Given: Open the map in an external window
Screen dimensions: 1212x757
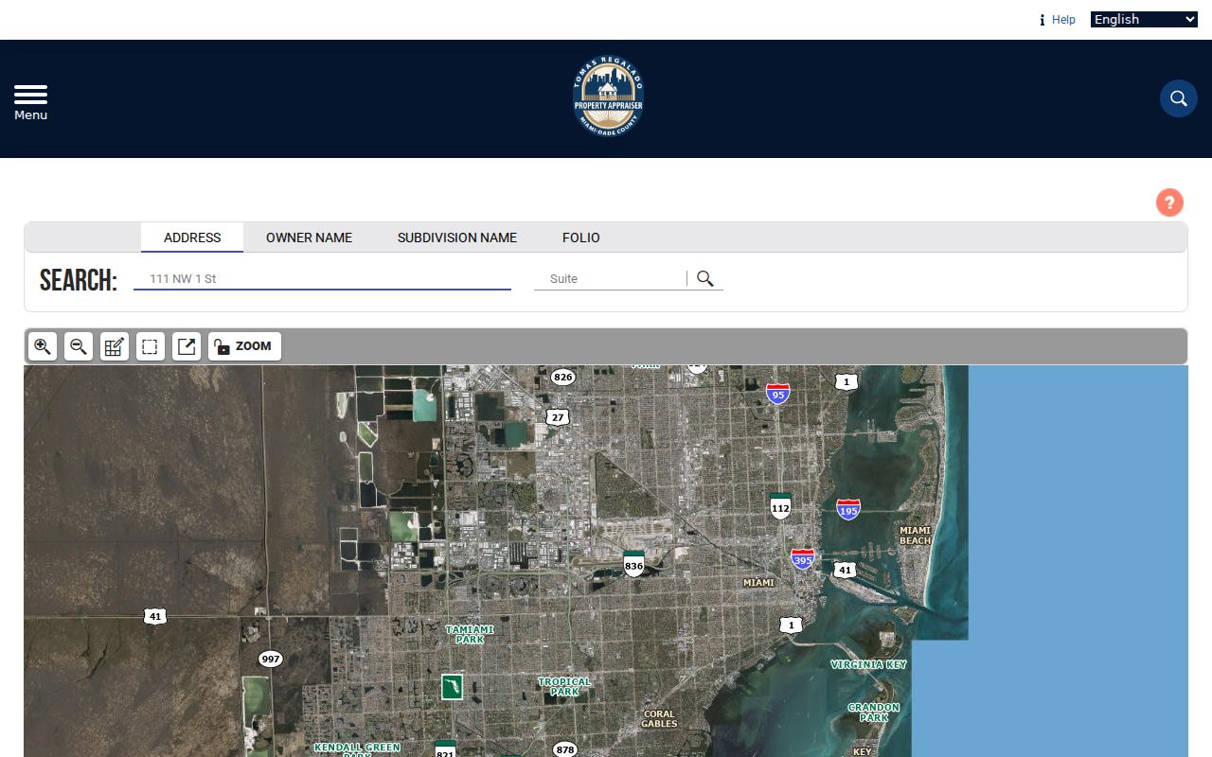Looking at the screenshot, I should [x=187, y=346].
